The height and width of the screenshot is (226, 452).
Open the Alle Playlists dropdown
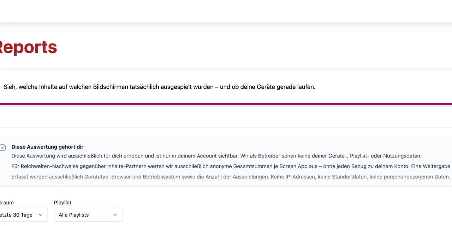(88, 215)
